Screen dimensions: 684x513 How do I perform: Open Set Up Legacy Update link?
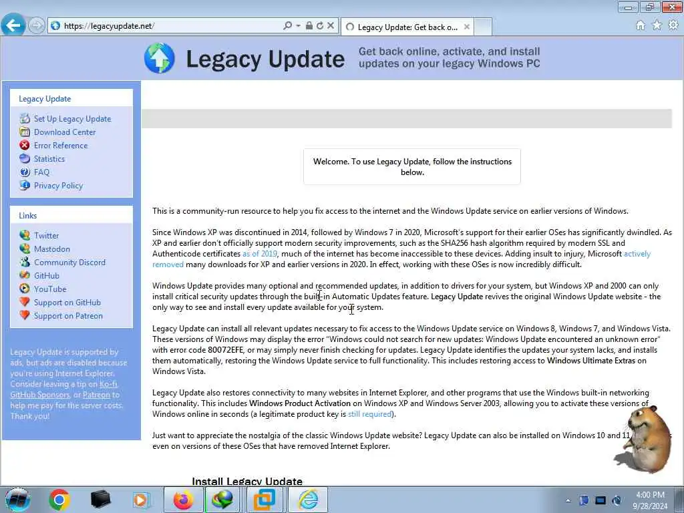click(x=72, y=119)
